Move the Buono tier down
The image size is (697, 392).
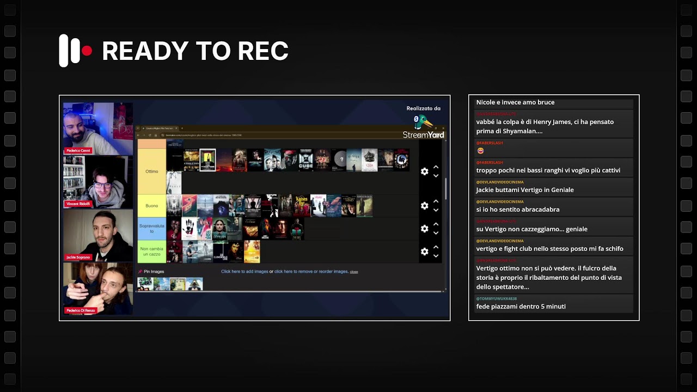pos(436,210)
